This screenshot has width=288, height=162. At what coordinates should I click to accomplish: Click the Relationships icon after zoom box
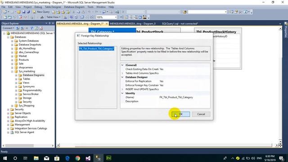pyautogui.click(x=121, y=17)
